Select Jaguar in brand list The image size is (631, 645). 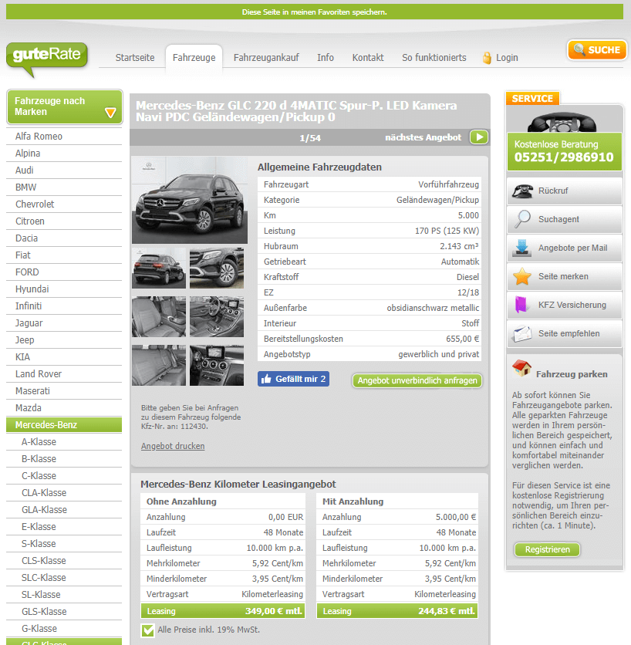64,323
